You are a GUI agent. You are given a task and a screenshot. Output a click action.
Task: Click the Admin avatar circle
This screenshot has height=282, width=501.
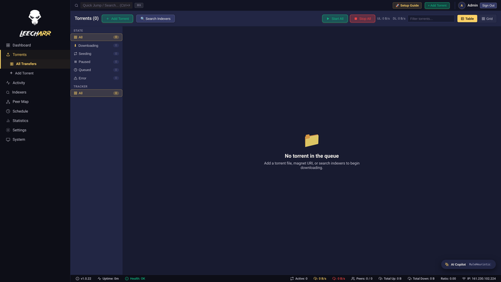coord(462,6)
